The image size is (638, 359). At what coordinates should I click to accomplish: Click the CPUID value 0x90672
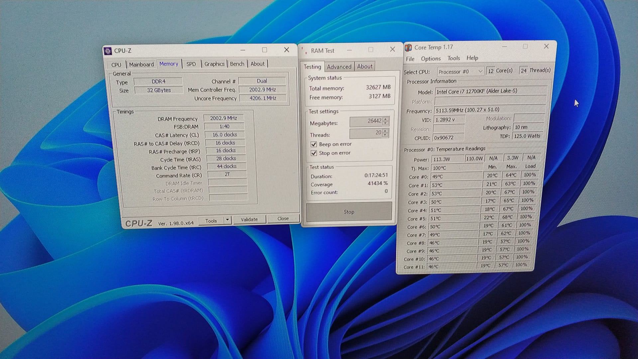pyautogui.click(x=448, y=138)
